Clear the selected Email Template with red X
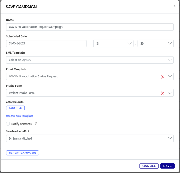 (163, 77)
